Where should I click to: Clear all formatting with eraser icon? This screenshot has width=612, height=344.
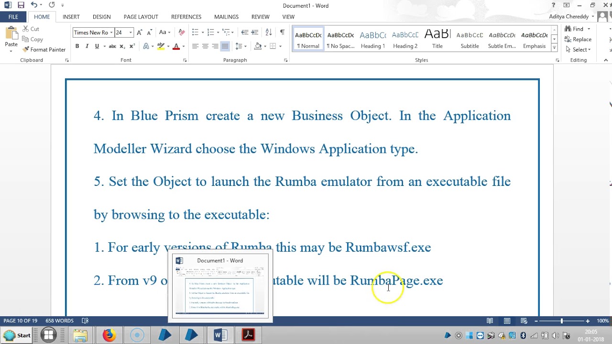[181, 32]
